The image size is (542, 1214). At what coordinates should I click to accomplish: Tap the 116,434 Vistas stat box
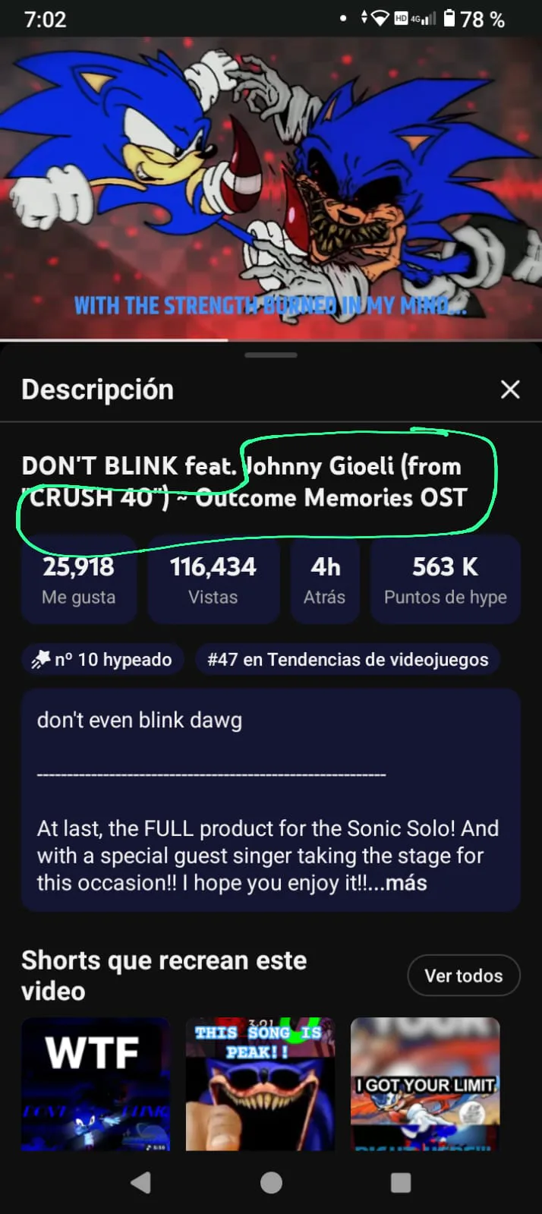[213, 580]
